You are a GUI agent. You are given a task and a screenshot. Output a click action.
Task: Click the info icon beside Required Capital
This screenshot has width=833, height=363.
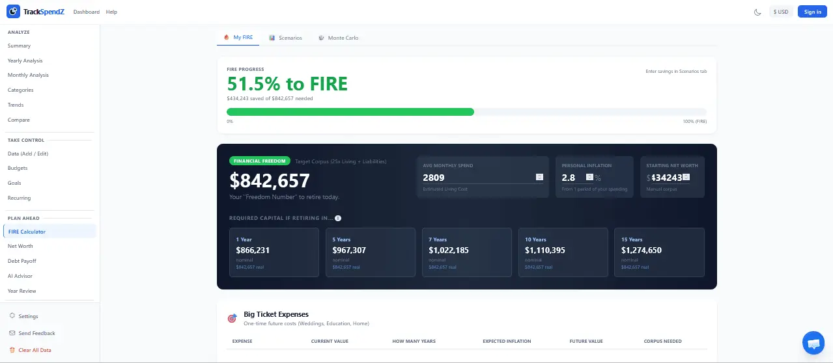pos(338,219)
